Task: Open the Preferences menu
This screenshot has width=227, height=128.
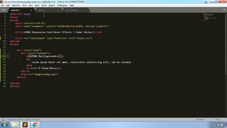Action: pos(62,5)
